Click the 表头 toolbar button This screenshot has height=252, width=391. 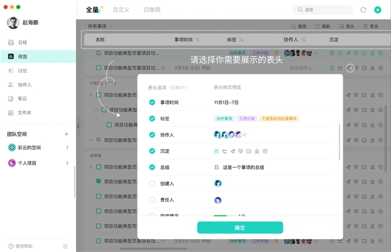point(347,26)
